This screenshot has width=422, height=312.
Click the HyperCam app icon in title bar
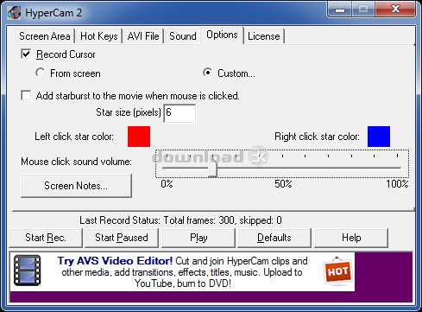tap(14, 13)
